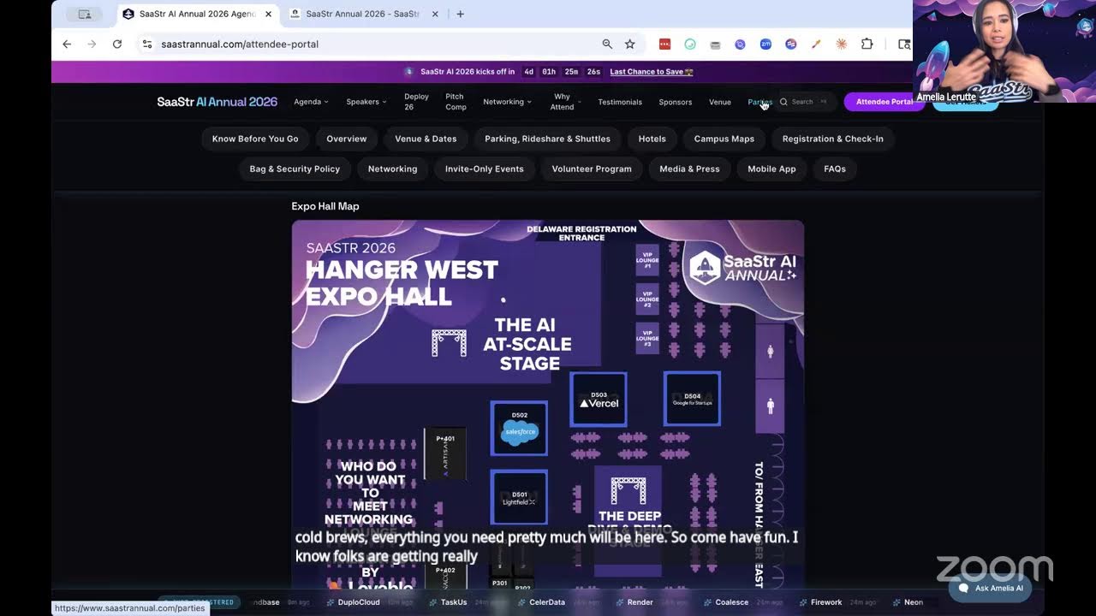Select the 'Media & Press' pill
This screenshot has height=616, width=1096.
(689, 169)
